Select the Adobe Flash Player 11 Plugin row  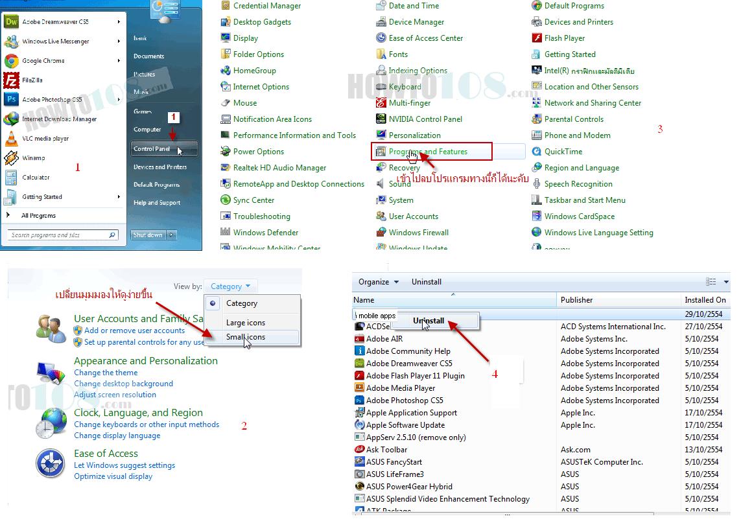tap(541, 376)
